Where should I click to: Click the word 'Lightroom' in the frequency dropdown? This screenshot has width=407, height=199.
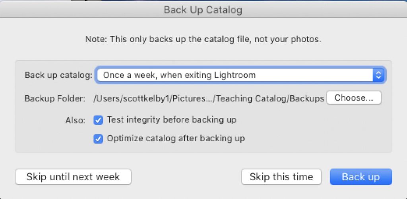[x=235, y=75]
